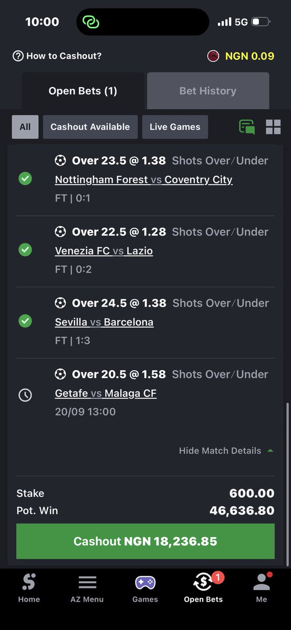Select the Open Bets (1) tab
This screenshot has width=291, height=630.
tap(83, 91)
